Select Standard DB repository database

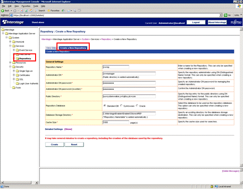click(104, 106)
